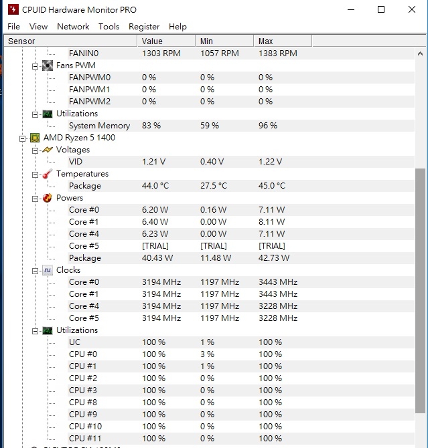Open the Network menu
The width and height of the screenshot is (428, 448).
coord(73,27)
